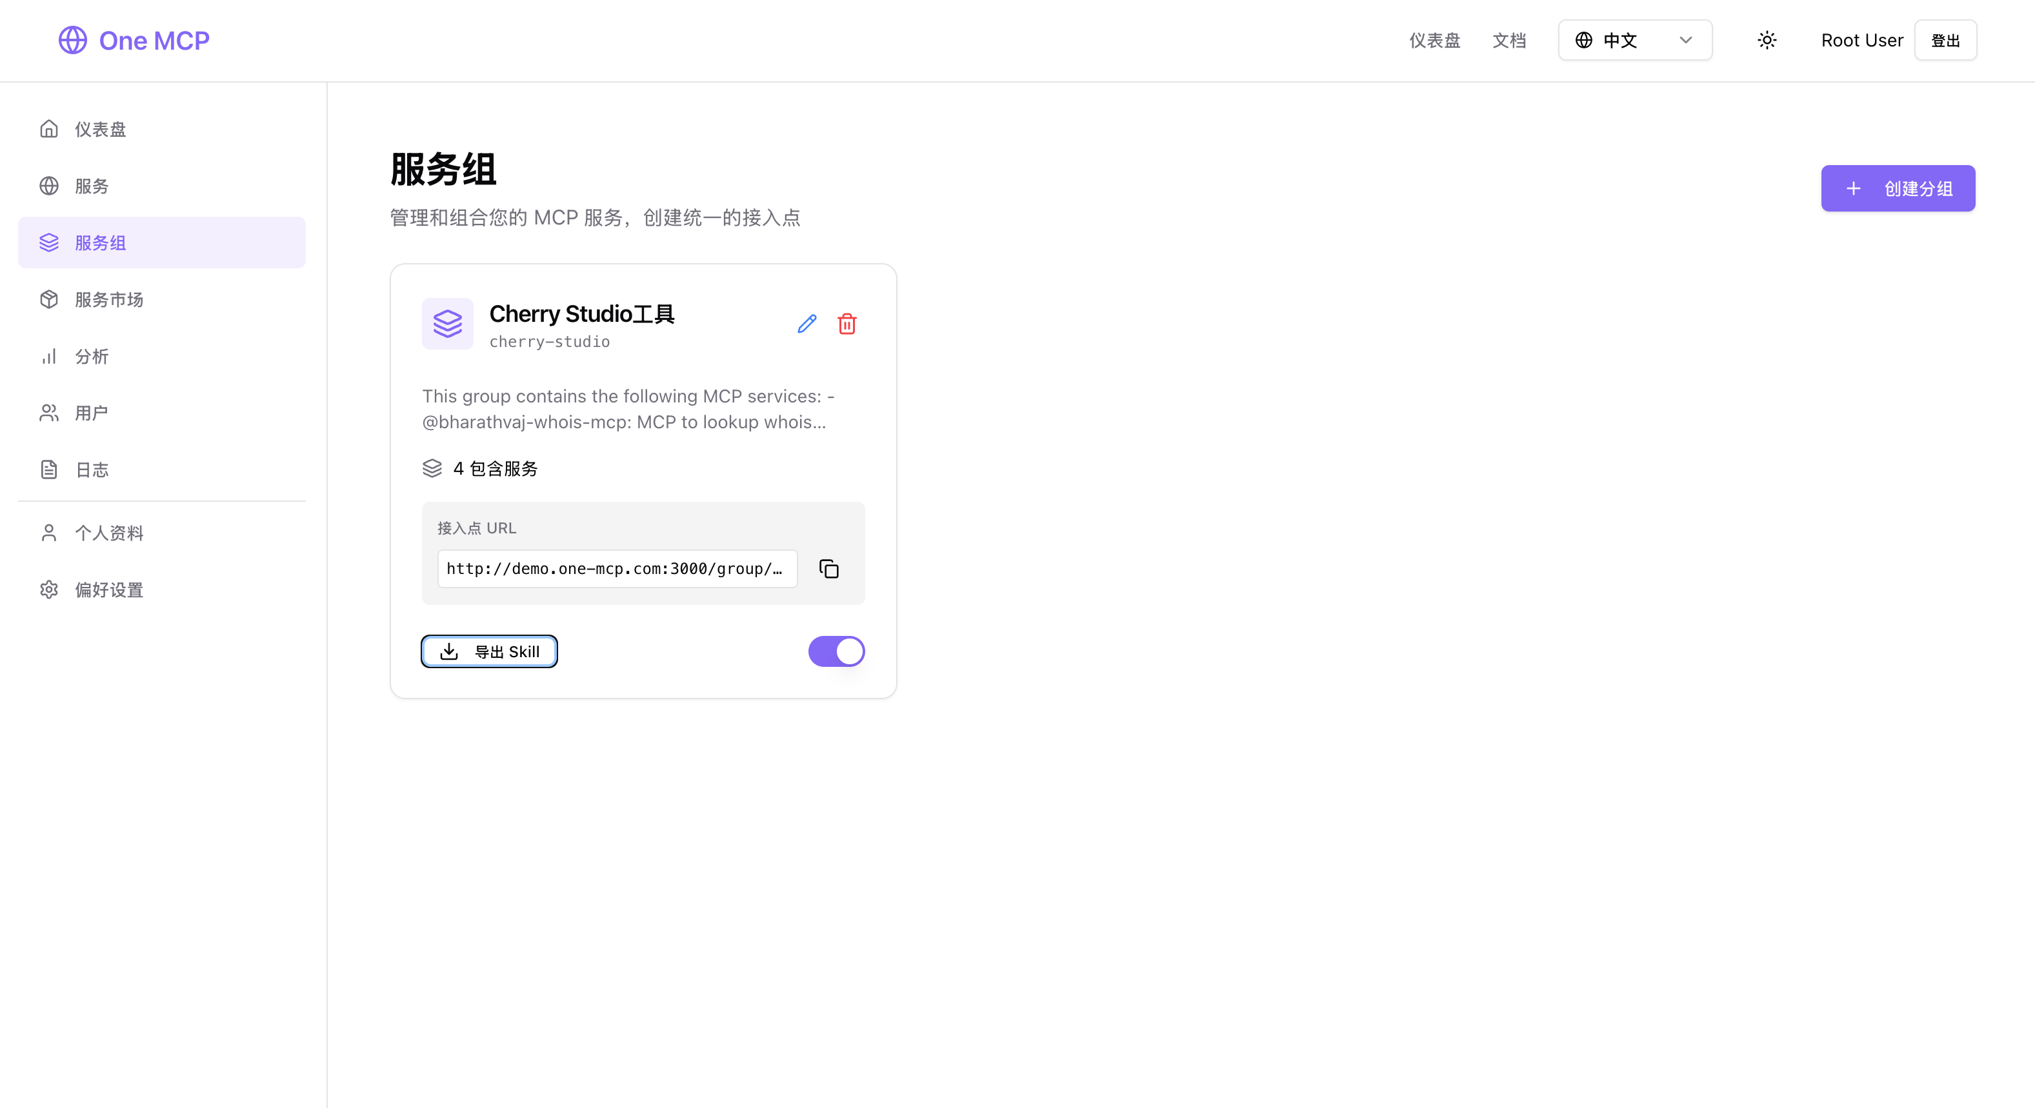Open the 仪表盘 sidebar item
Image resolution: width=2035 pixels, height=1108 pixels.
coord(161,129)
